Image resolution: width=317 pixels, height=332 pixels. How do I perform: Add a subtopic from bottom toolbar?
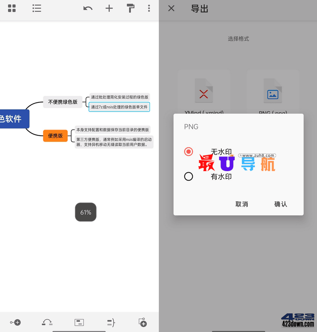click(x=15, y=322)
